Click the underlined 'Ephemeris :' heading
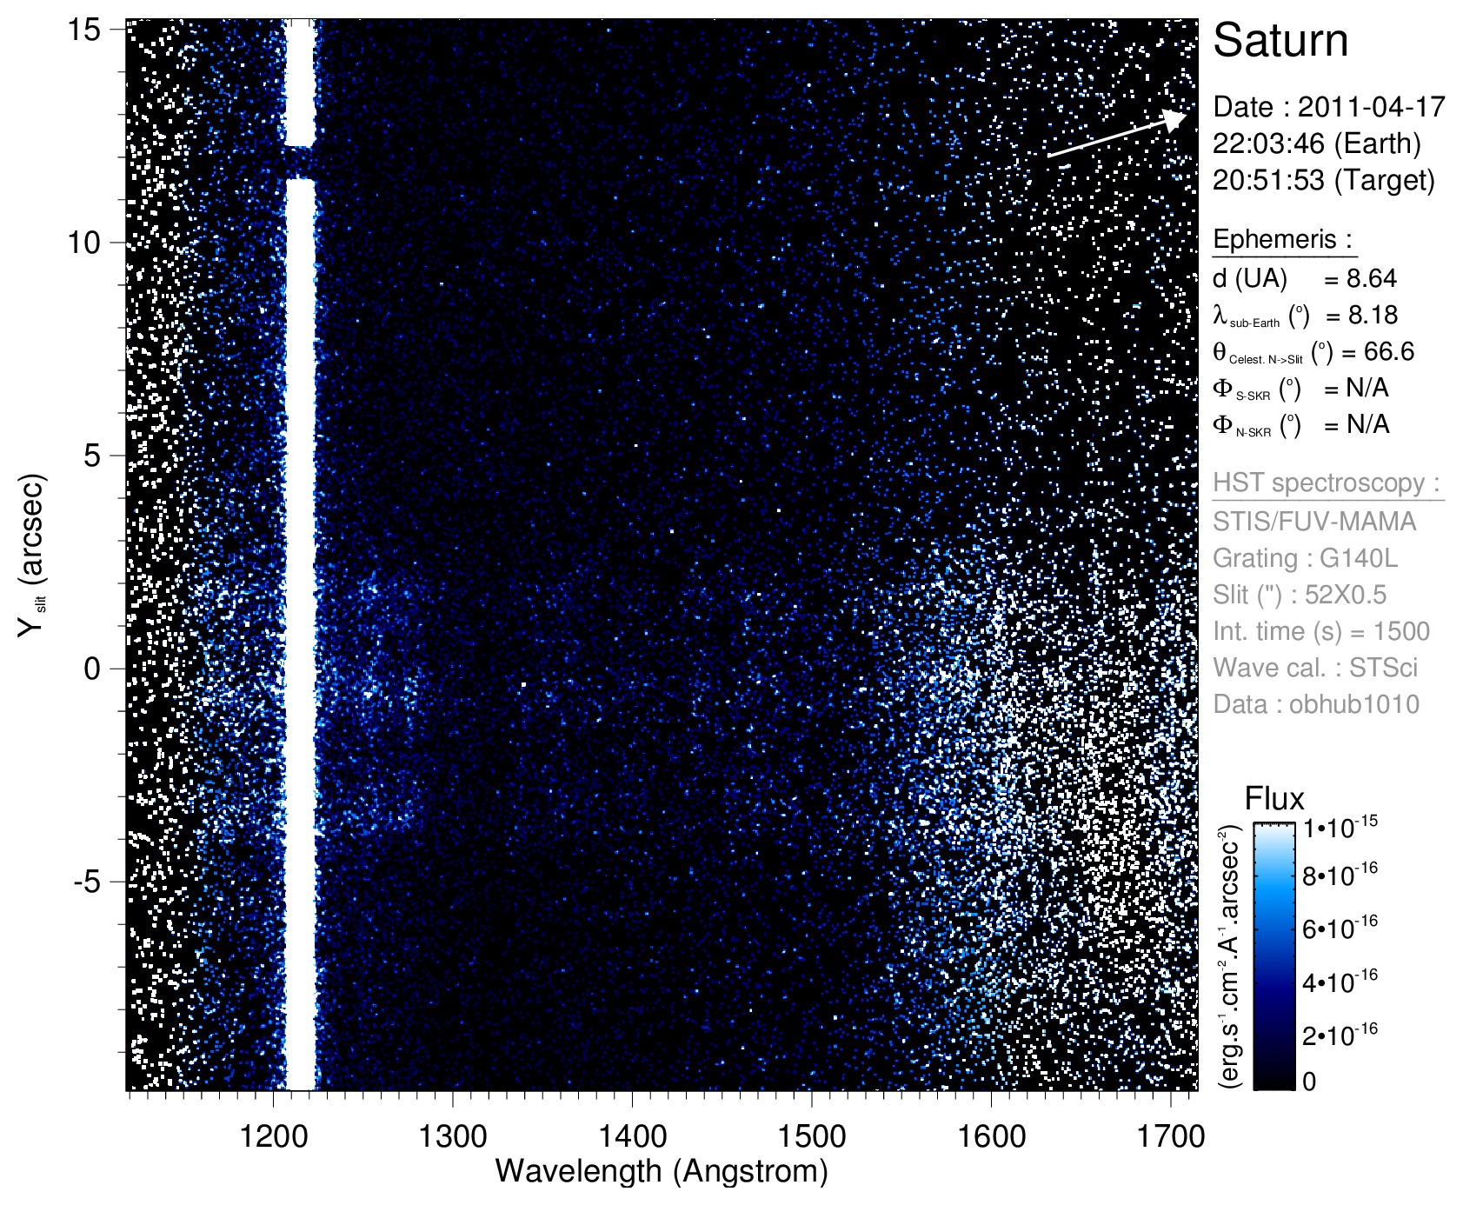The width and height of the screenshot is (1463, 1205). pyautogui.click(x=1283, y=240)
